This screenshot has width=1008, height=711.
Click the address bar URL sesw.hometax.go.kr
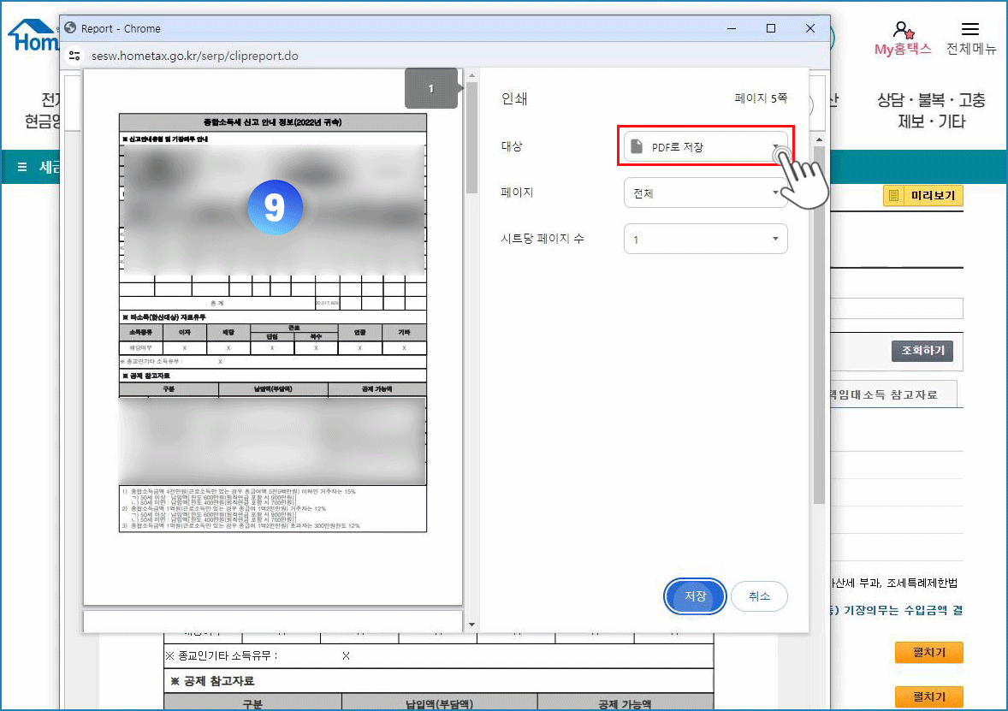(195, 56)
